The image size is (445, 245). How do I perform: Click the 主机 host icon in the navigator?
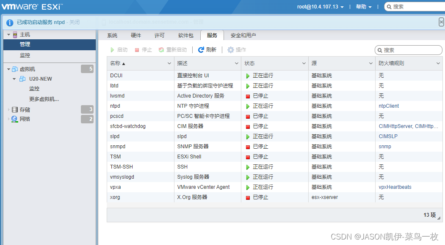coord(15,35)
